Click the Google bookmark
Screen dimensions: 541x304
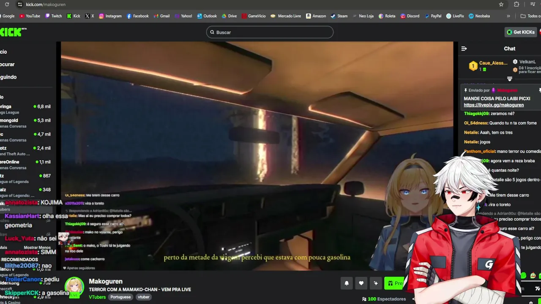tap(7, 16)
